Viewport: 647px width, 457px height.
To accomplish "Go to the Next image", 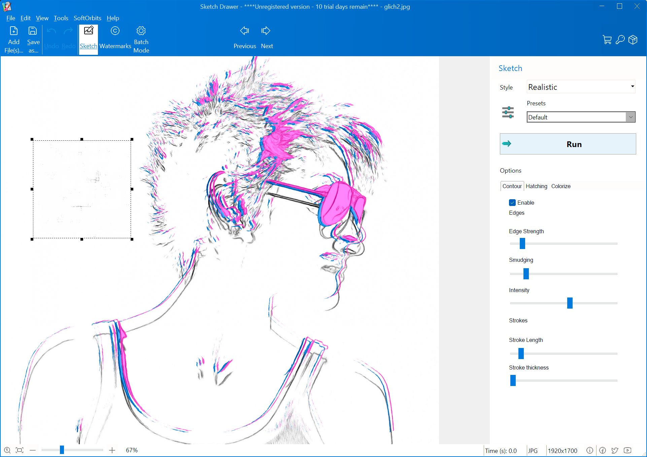I will pyautogui.click(x=267, y=38).
